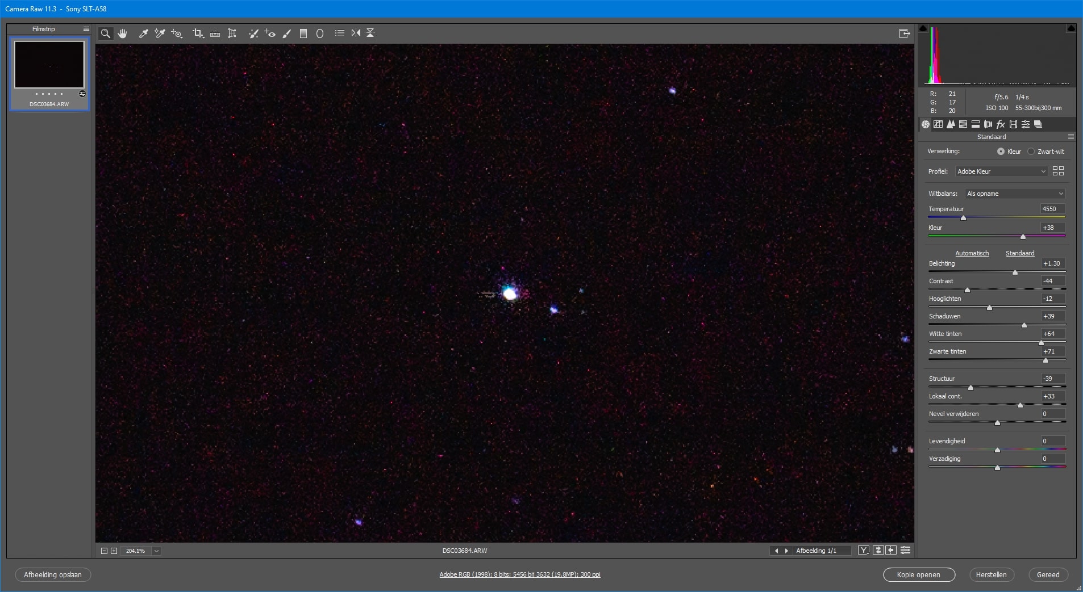Select the Color Sampler tool
1083x592 pixels.
tap(160, 33)
